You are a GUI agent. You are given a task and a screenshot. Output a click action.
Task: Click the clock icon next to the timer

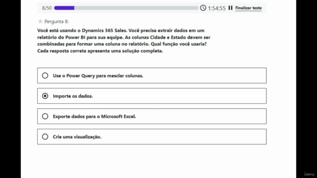(x=203, y=8)
